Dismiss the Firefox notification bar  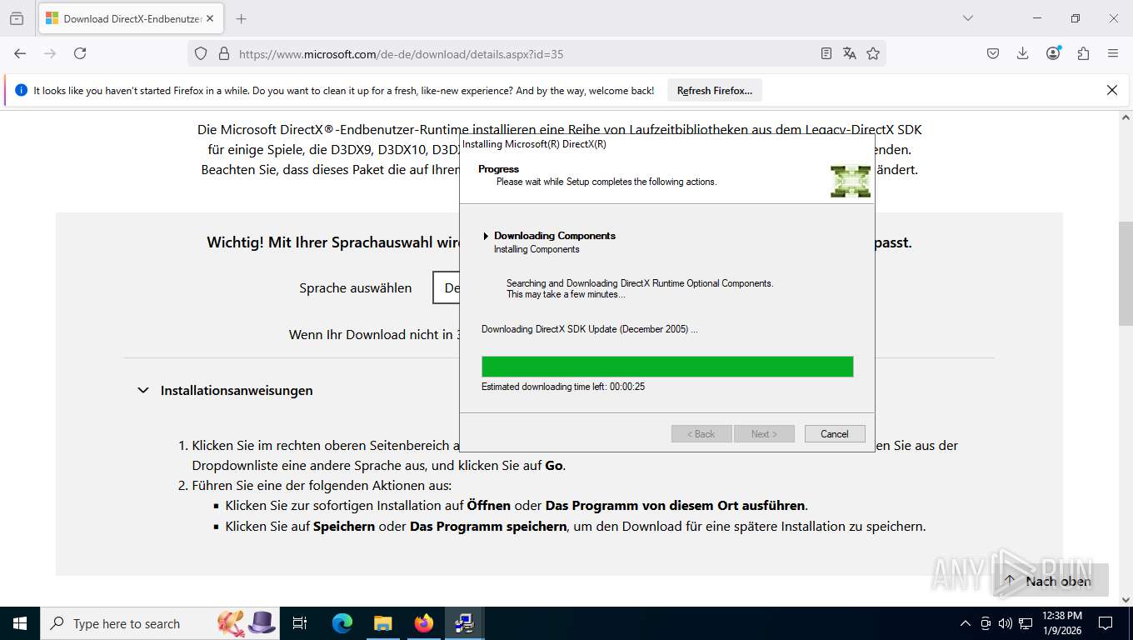[x=1111, y=90]
